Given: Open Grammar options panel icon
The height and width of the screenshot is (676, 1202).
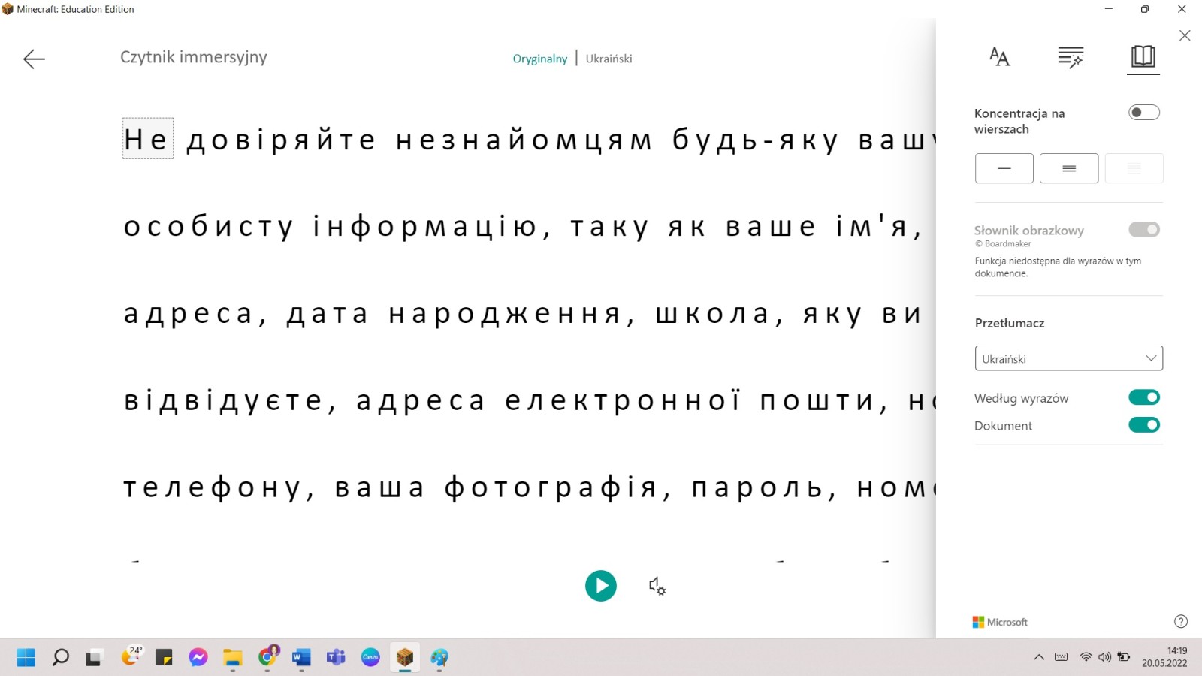Looking at the screenshot, I should (1070, 57).
